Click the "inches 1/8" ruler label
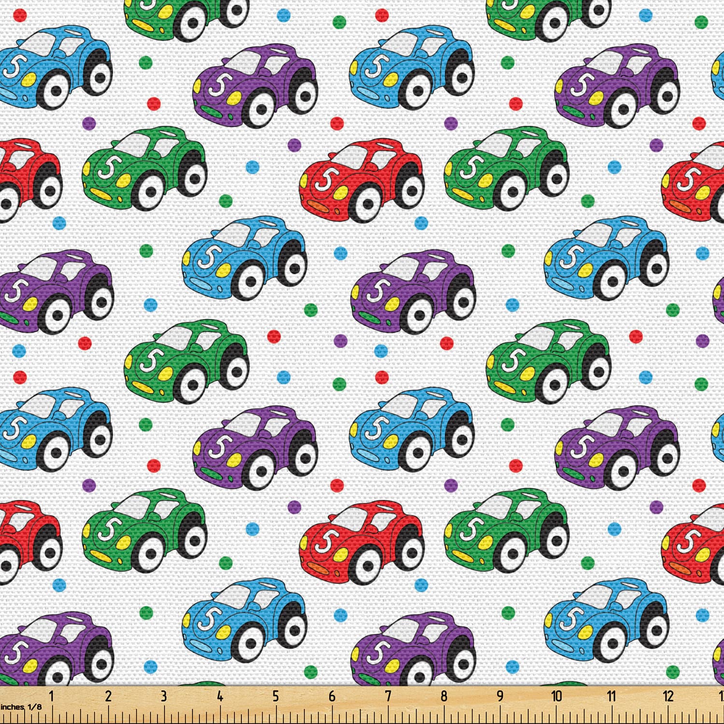The height and width of the screenshot is (724, 724). (x=21, y=707)
